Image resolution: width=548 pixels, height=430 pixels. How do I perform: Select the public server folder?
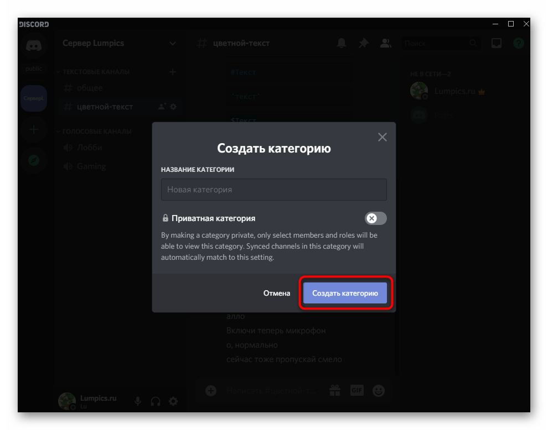point(34,69)
